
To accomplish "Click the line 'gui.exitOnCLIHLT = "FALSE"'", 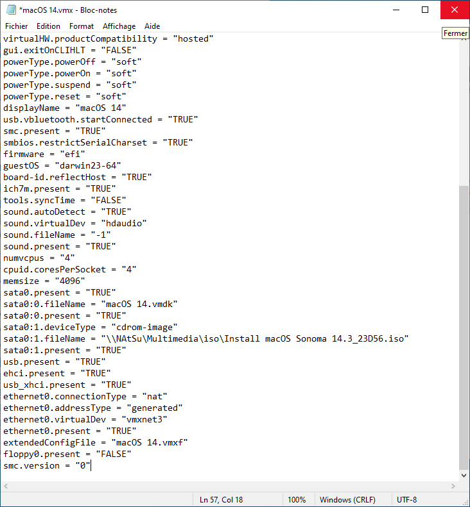I will [x=69, y=50].
